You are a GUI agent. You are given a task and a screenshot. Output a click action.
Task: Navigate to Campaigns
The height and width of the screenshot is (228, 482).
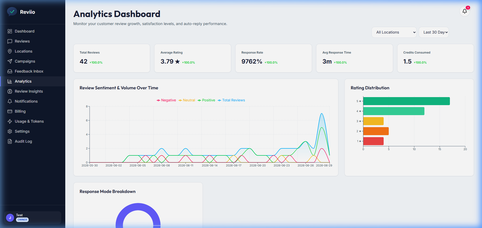point(33,61)
